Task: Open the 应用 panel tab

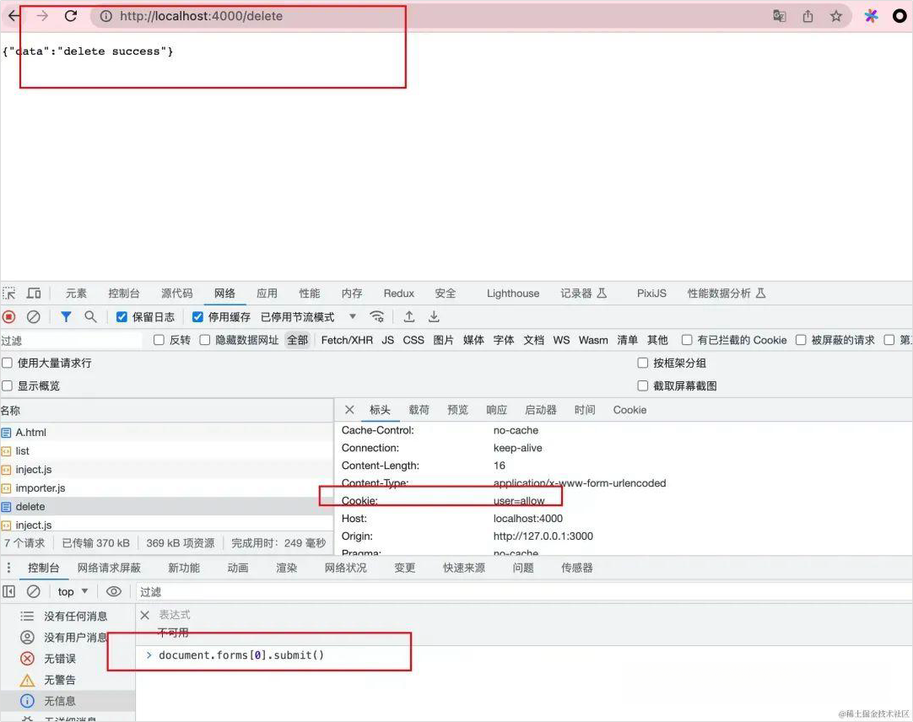Action: [x=267, y=293]
